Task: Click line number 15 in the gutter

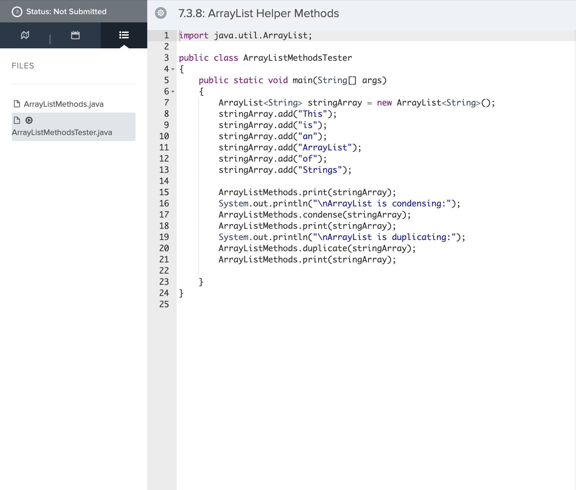Action: (164, 192)
